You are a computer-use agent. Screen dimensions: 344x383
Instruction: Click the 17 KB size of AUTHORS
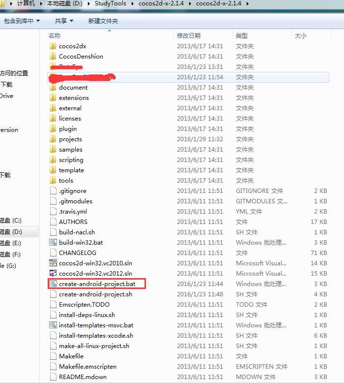click(x=319, y=222)
